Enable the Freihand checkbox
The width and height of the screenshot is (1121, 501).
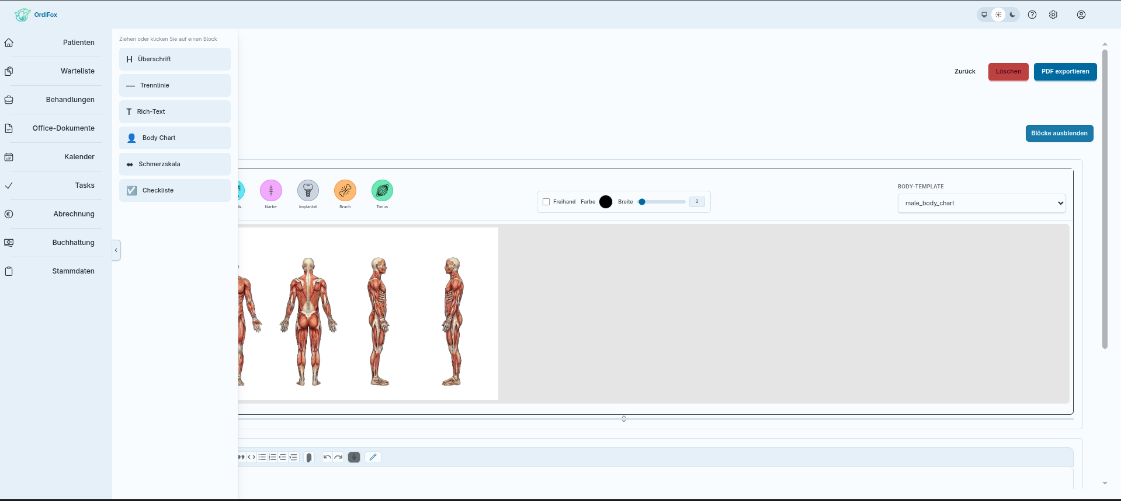(546, 202)
